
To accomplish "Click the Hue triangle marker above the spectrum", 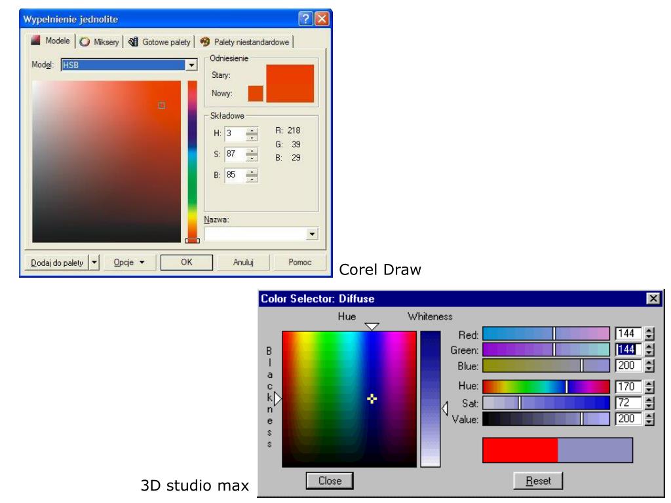I will tap(372, 326).
